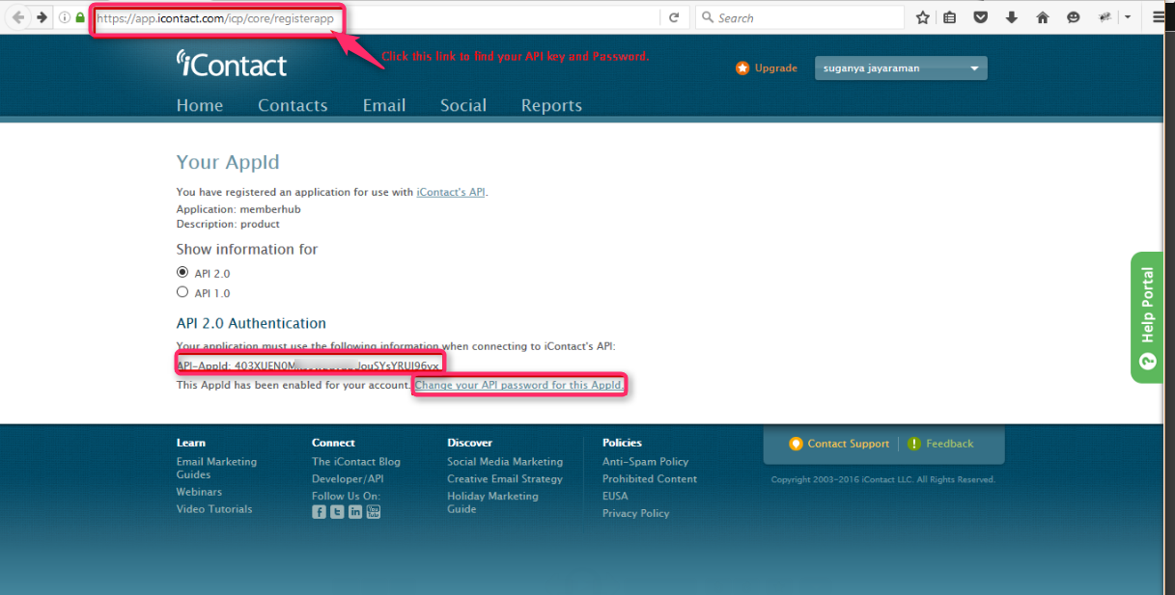Open Holiday Marketing Guide link
Viewport: 1175px width, 595px height.
pos(492,502)
